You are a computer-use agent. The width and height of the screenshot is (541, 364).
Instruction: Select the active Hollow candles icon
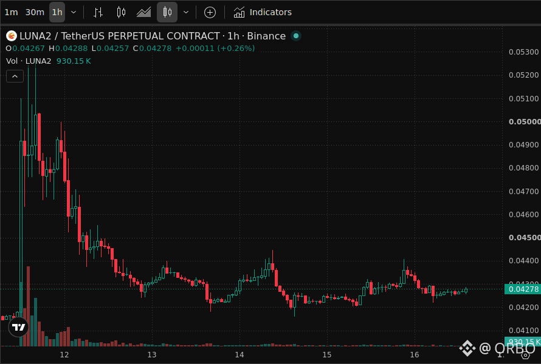point(167,12)
